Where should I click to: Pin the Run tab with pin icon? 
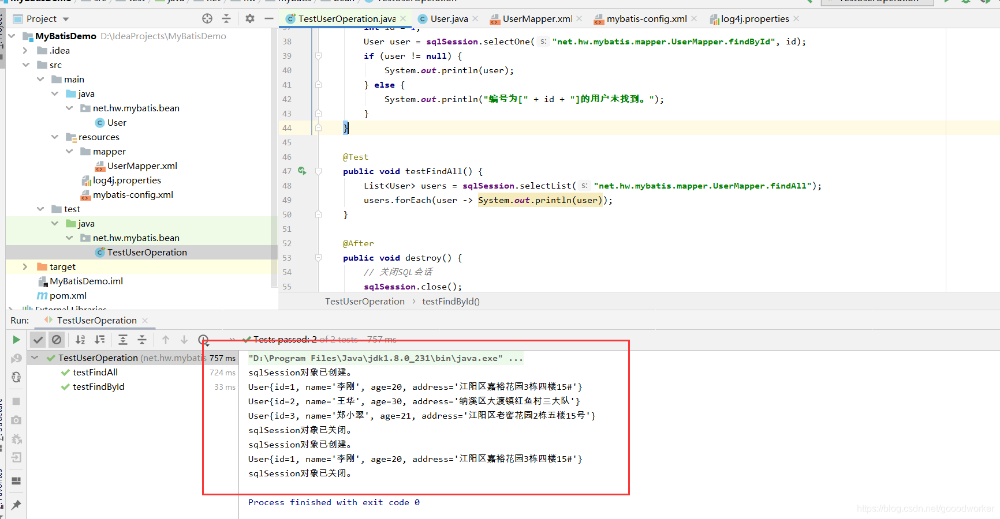pos(16,505)
